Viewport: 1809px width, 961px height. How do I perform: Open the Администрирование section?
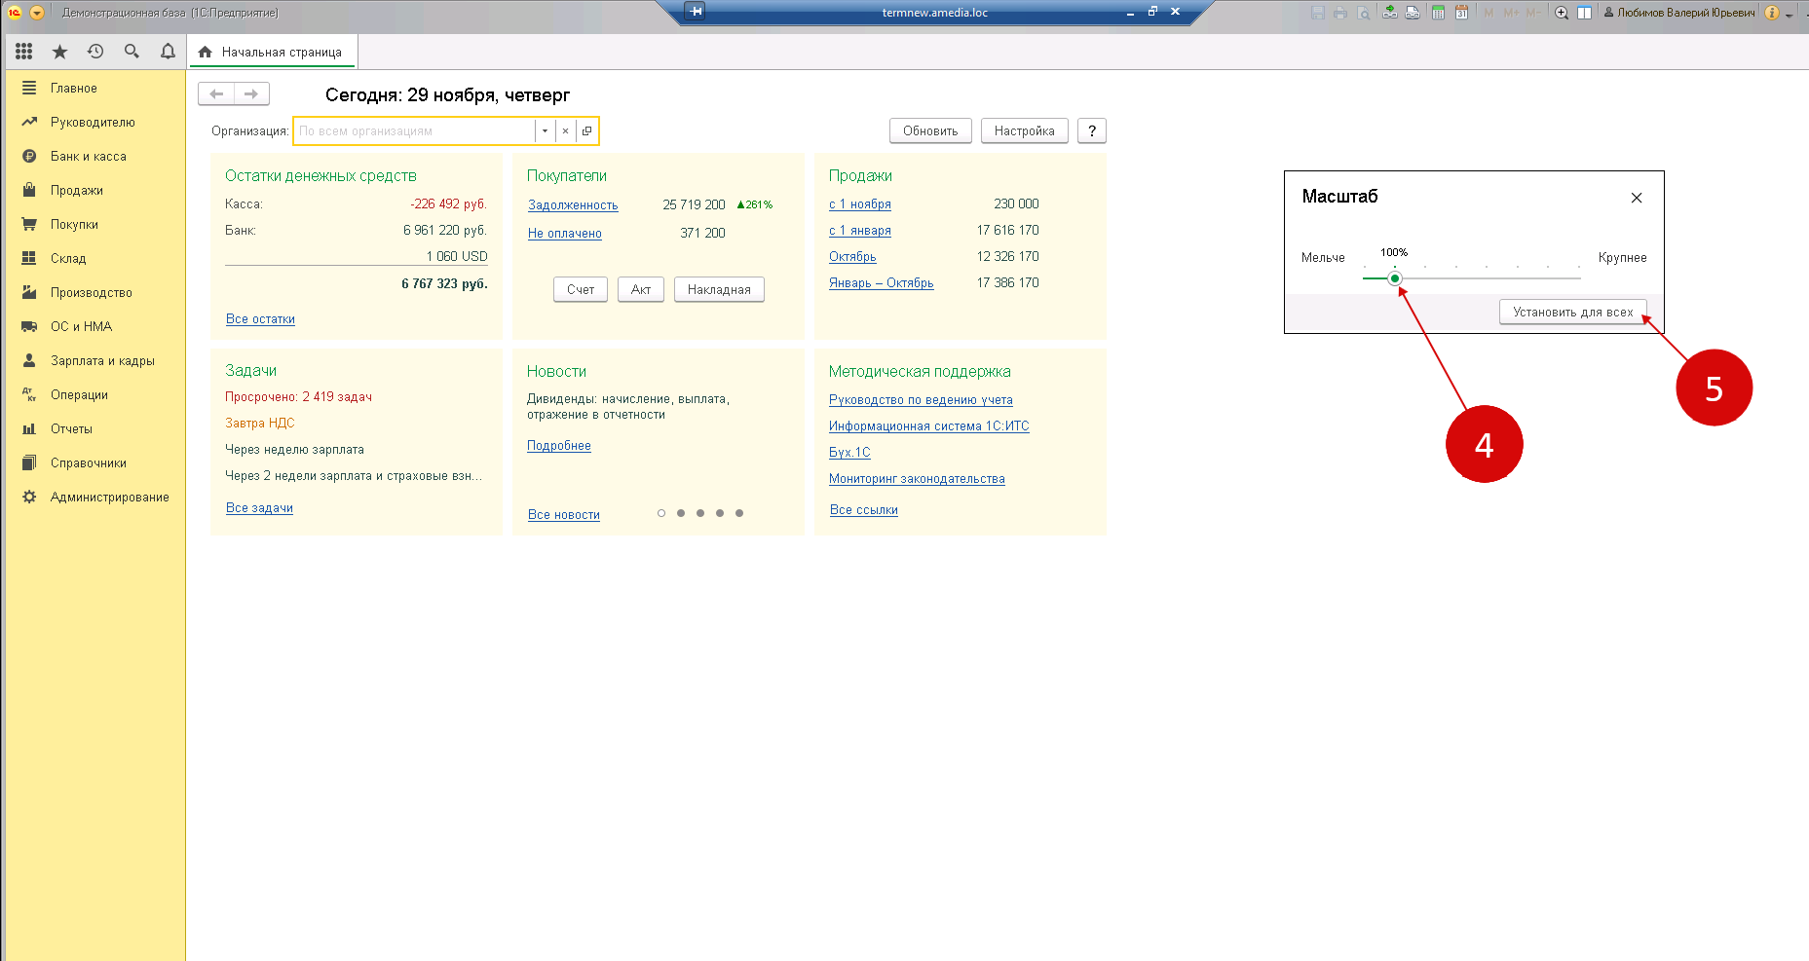point(94,497)
